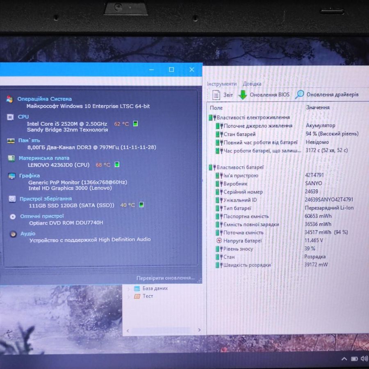
Task: Select the Властивості електроживлення group row
Action: tap(249, 117)
